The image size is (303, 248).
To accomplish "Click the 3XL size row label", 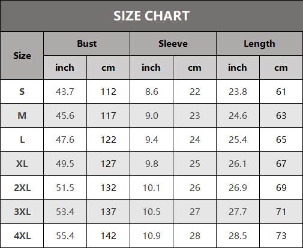I will pos(22,212).
